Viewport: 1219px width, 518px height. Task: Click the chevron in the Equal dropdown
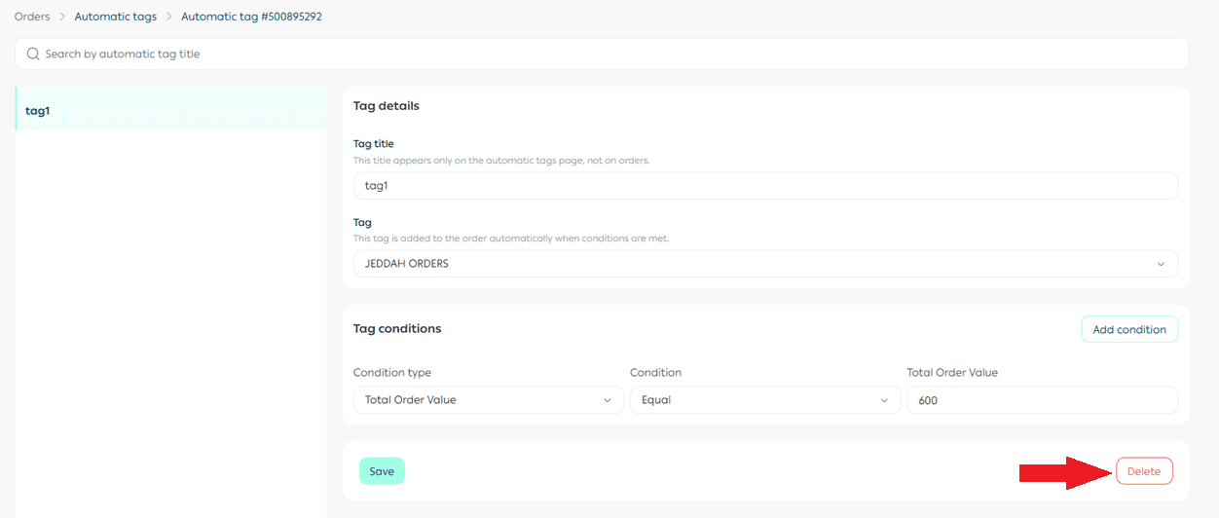[884, 400]
